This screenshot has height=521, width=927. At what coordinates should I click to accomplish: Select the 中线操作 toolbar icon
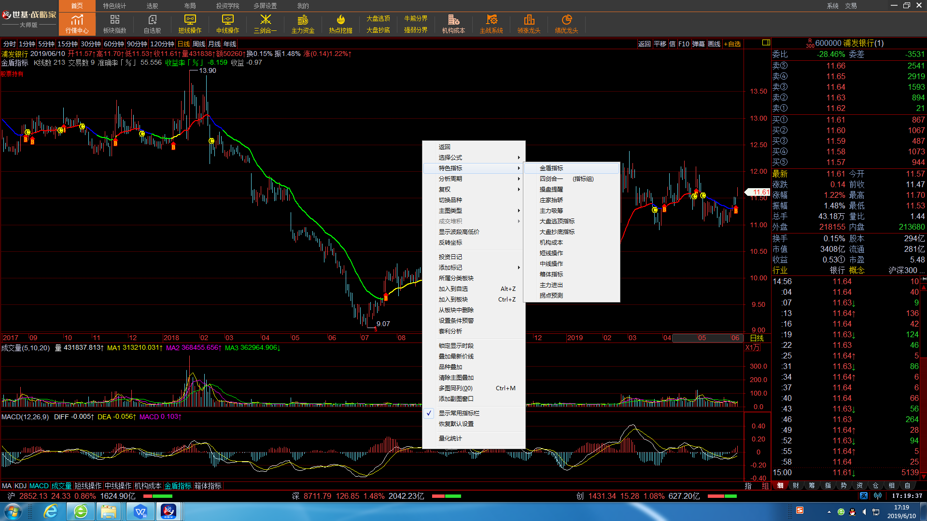pyautogui.click(x=227, y=24)
